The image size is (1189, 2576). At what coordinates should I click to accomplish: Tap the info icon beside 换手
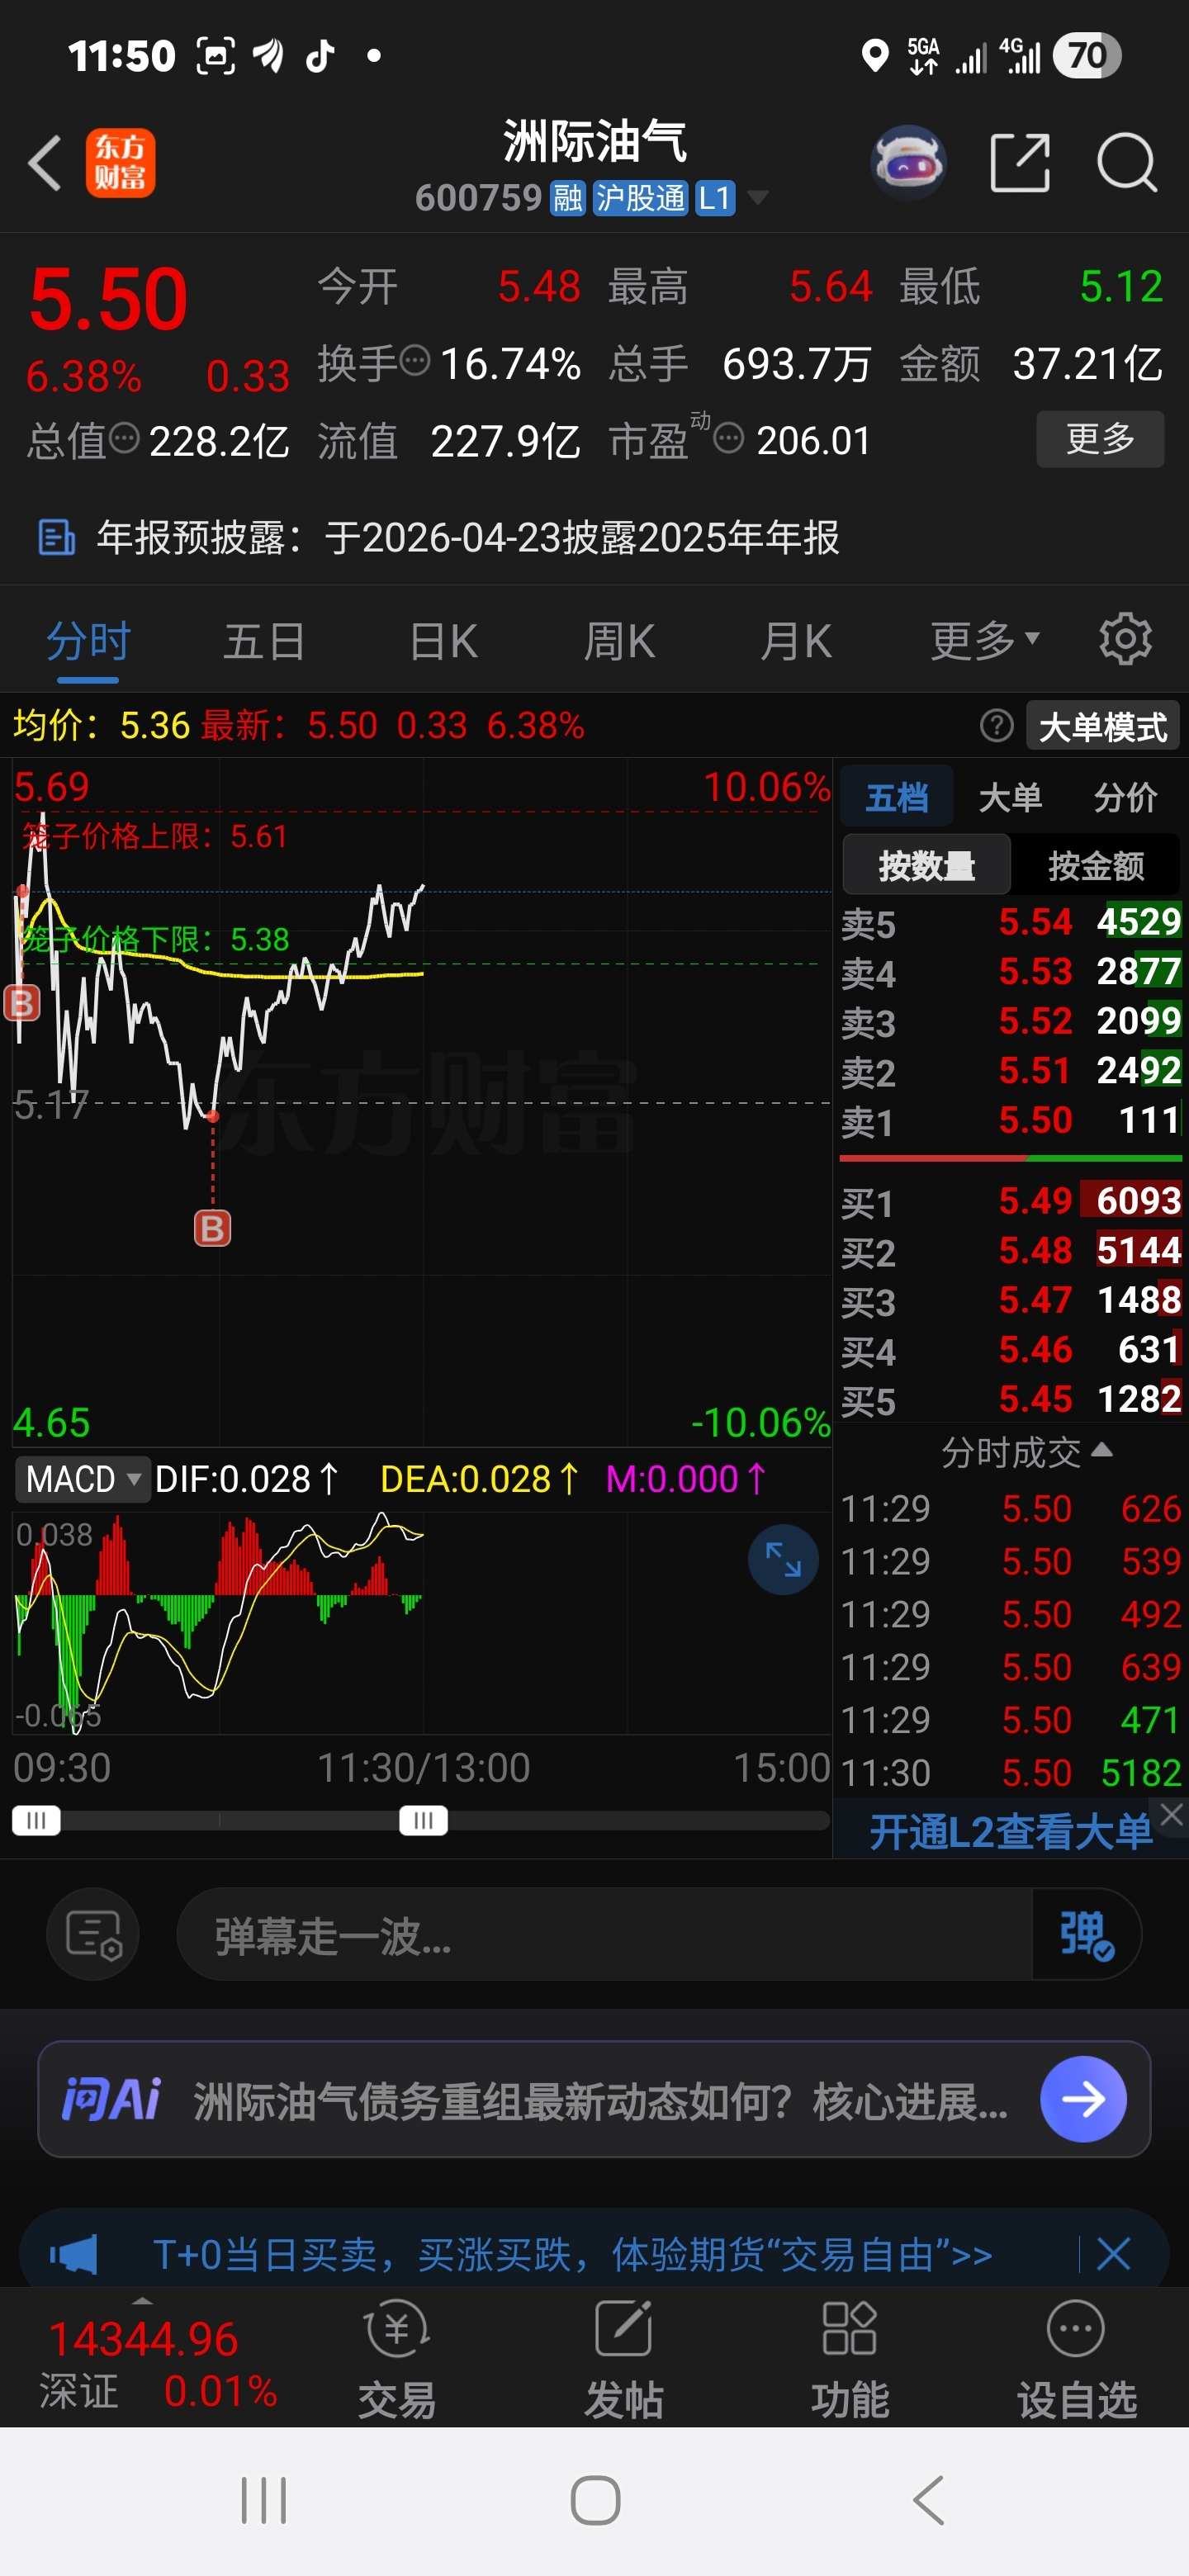(x=414, y=359)
